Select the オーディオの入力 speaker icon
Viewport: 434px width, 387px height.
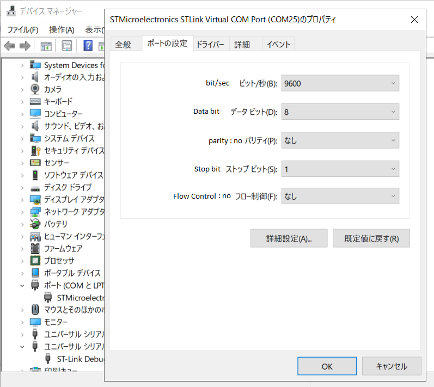(x=35, y=77)
